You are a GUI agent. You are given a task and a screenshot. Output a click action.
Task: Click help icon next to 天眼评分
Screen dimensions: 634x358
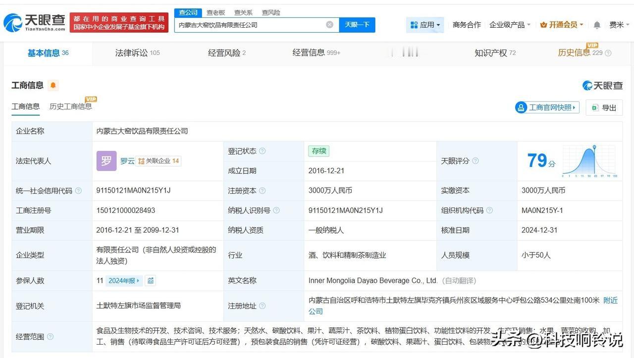475,161
